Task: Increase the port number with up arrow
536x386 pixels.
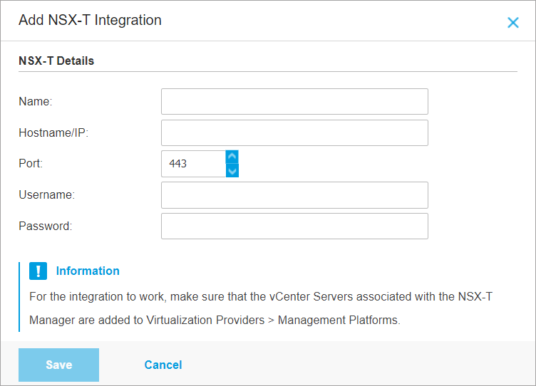Action: (x=232, y=157)
